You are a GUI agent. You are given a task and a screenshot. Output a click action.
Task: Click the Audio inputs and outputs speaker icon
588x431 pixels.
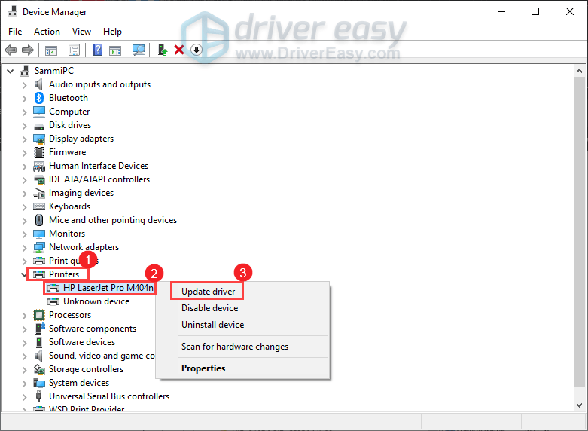tap(39, 84)
